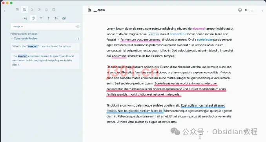
Task: Click the blue consectetur link
Action: pyautogui.click(x=178, y=34)
